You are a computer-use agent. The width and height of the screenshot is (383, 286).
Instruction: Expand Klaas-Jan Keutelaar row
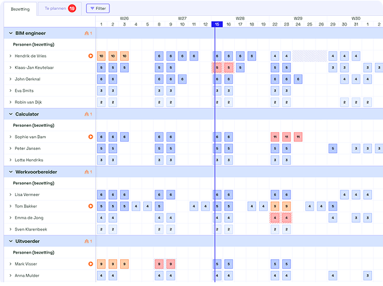(x=10, y=67)
